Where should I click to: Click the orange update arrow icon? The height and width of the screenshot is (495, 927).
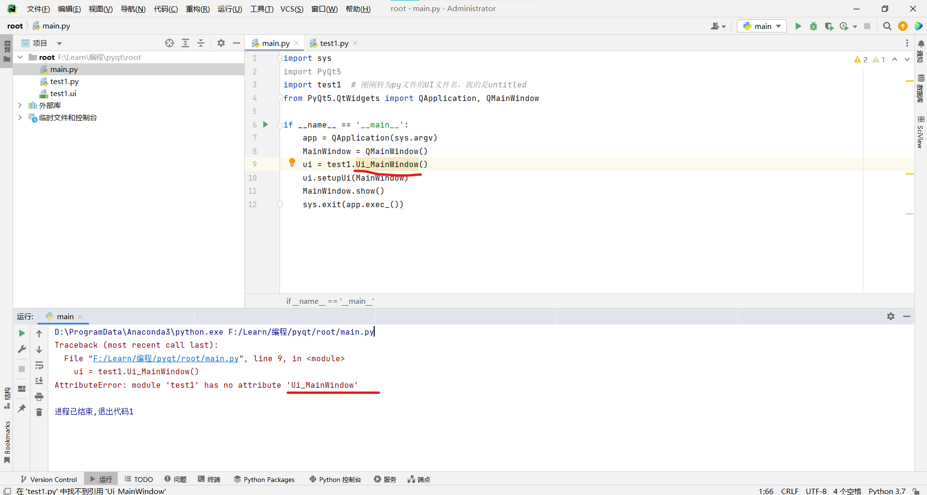903,26
